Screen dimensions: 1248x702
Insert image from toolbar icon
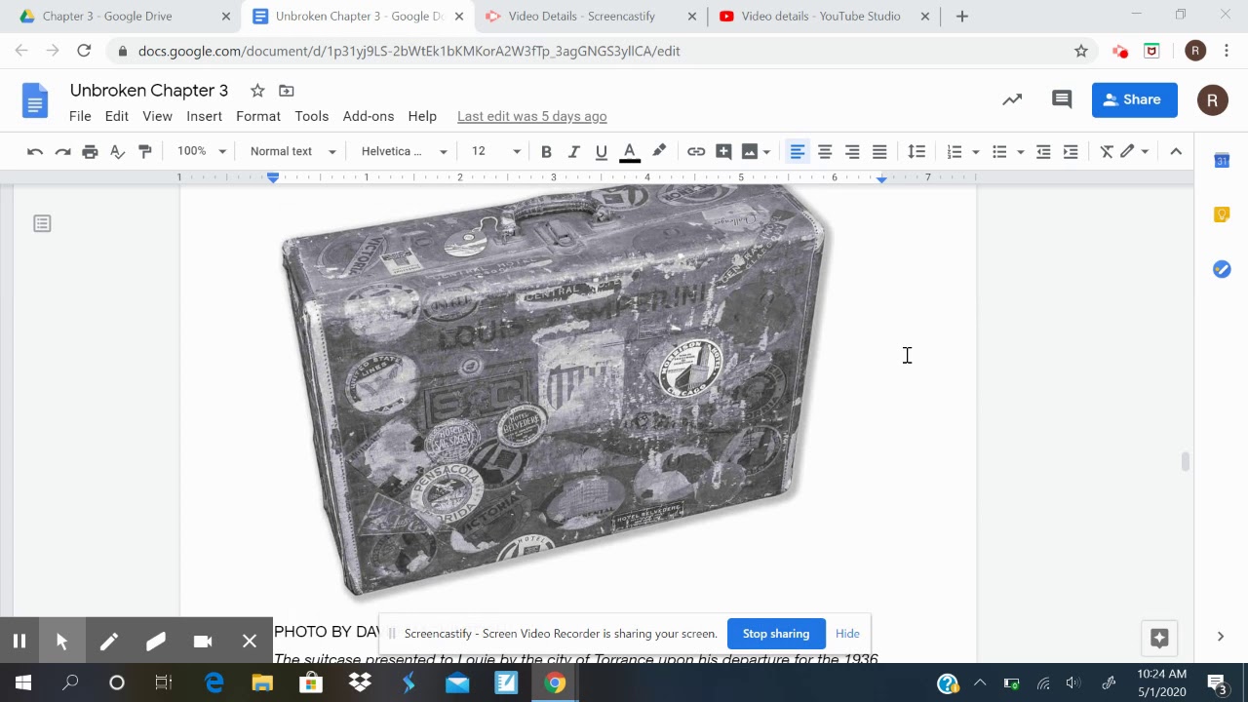pos(750,151)
